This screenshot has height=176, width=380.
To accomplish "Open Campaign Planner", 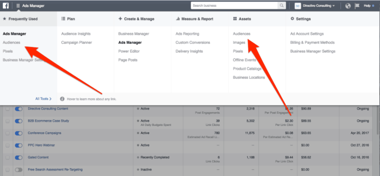I will point(76,42).
